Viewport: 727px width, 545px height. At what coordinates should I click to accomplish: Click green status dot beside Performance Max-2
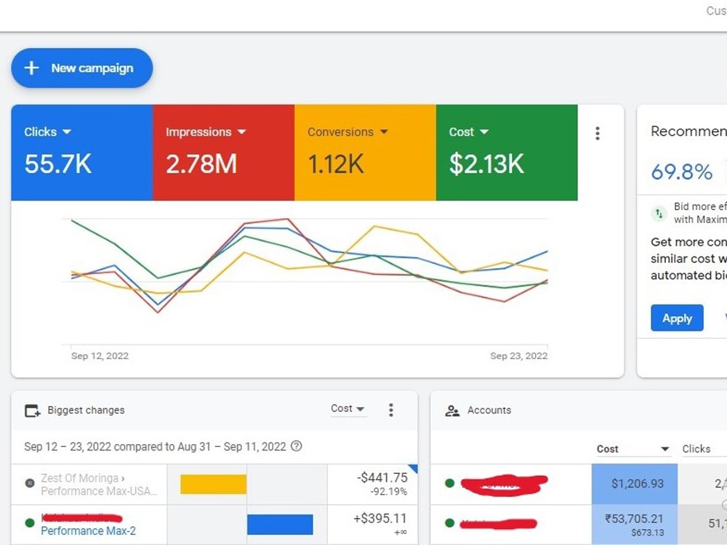(x=30, y=522)
